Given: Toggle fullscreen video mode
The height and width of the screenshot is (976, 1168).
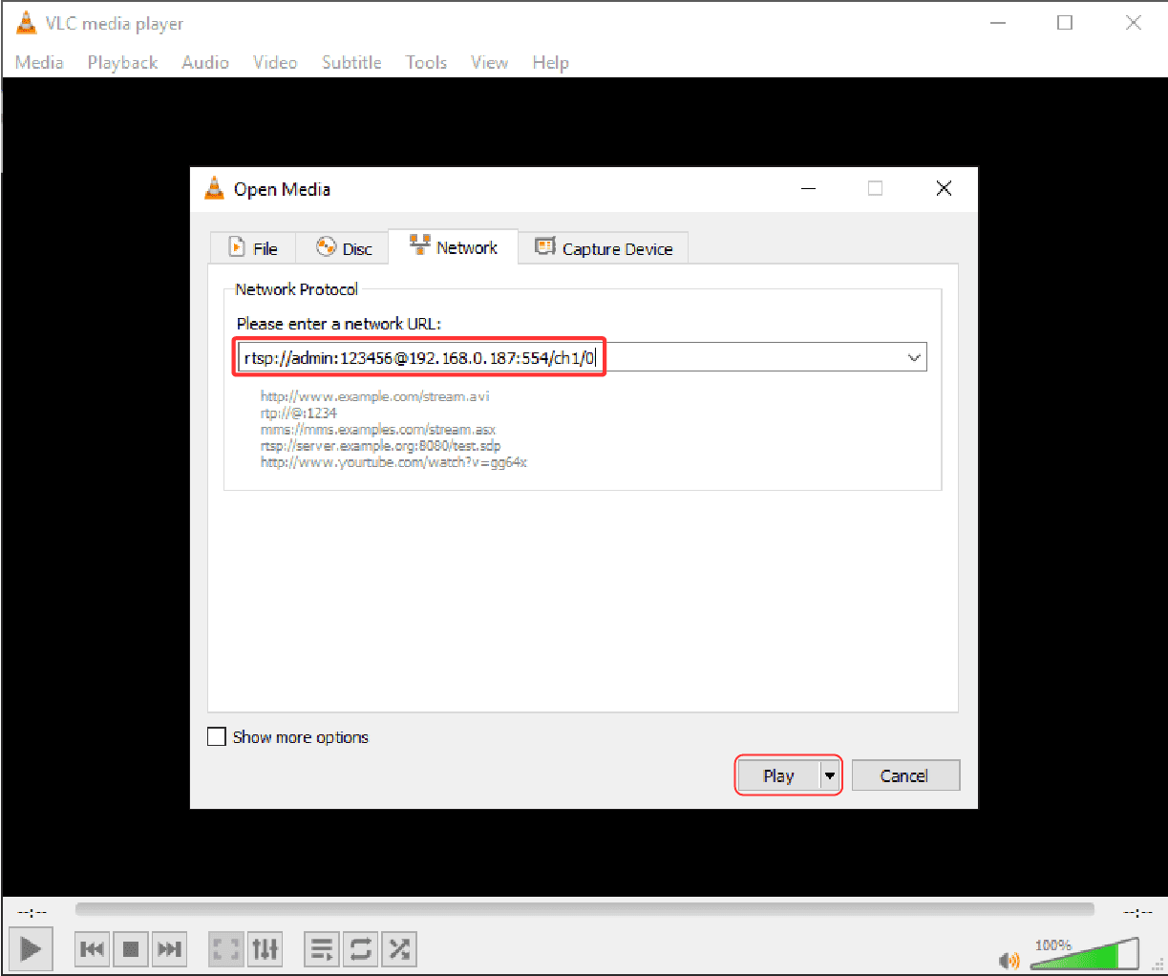Looking at the screenshot, I should [226, 948].
